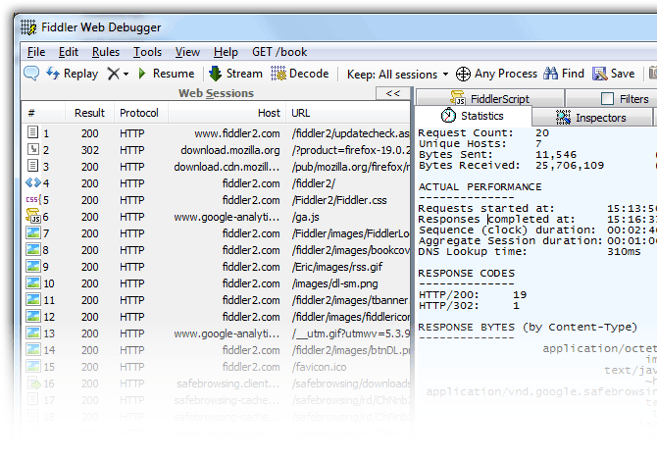This screenshot has height=461, width=657.
Task: Open the Edit menu
Action: [x=69, y=52]
